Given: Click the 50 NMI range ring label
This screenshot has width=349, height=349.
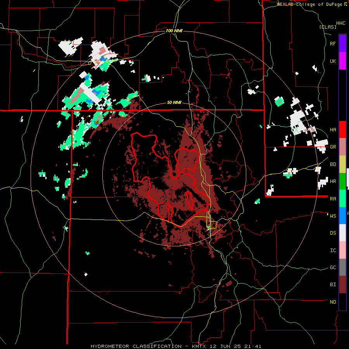Looking at the screenshot, I should click(174, 103).
